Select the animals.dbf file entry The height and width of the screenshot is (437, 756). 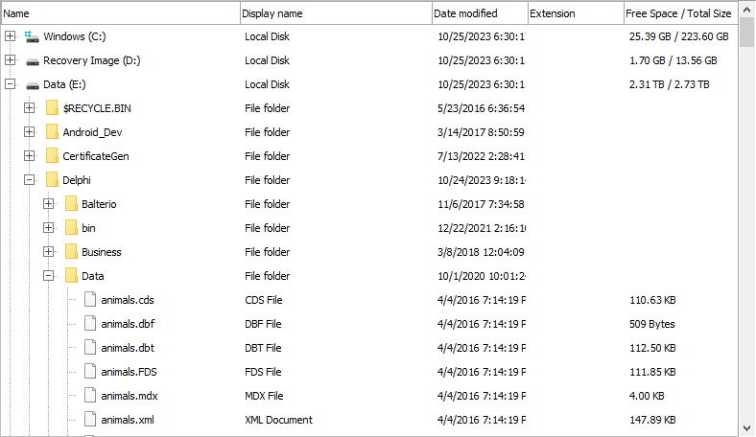pos(128,324)
